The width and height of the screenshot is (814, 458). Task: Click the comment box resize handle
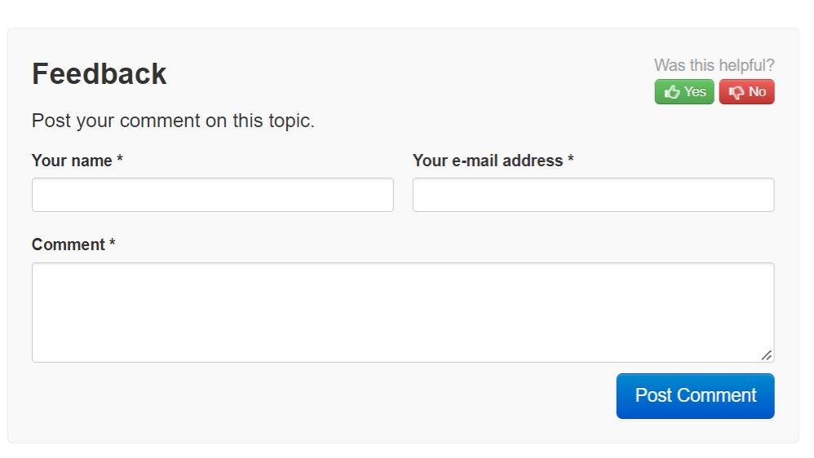766,355
